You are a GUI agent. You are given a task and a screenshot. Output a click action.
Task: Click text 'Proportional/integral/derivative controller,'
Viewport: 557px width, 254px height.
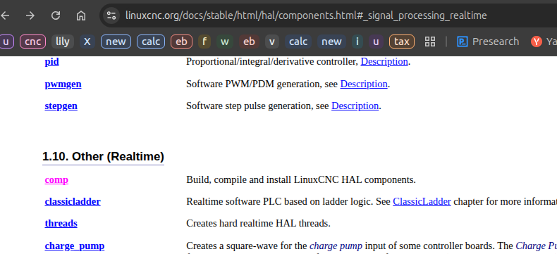[272, 62]
